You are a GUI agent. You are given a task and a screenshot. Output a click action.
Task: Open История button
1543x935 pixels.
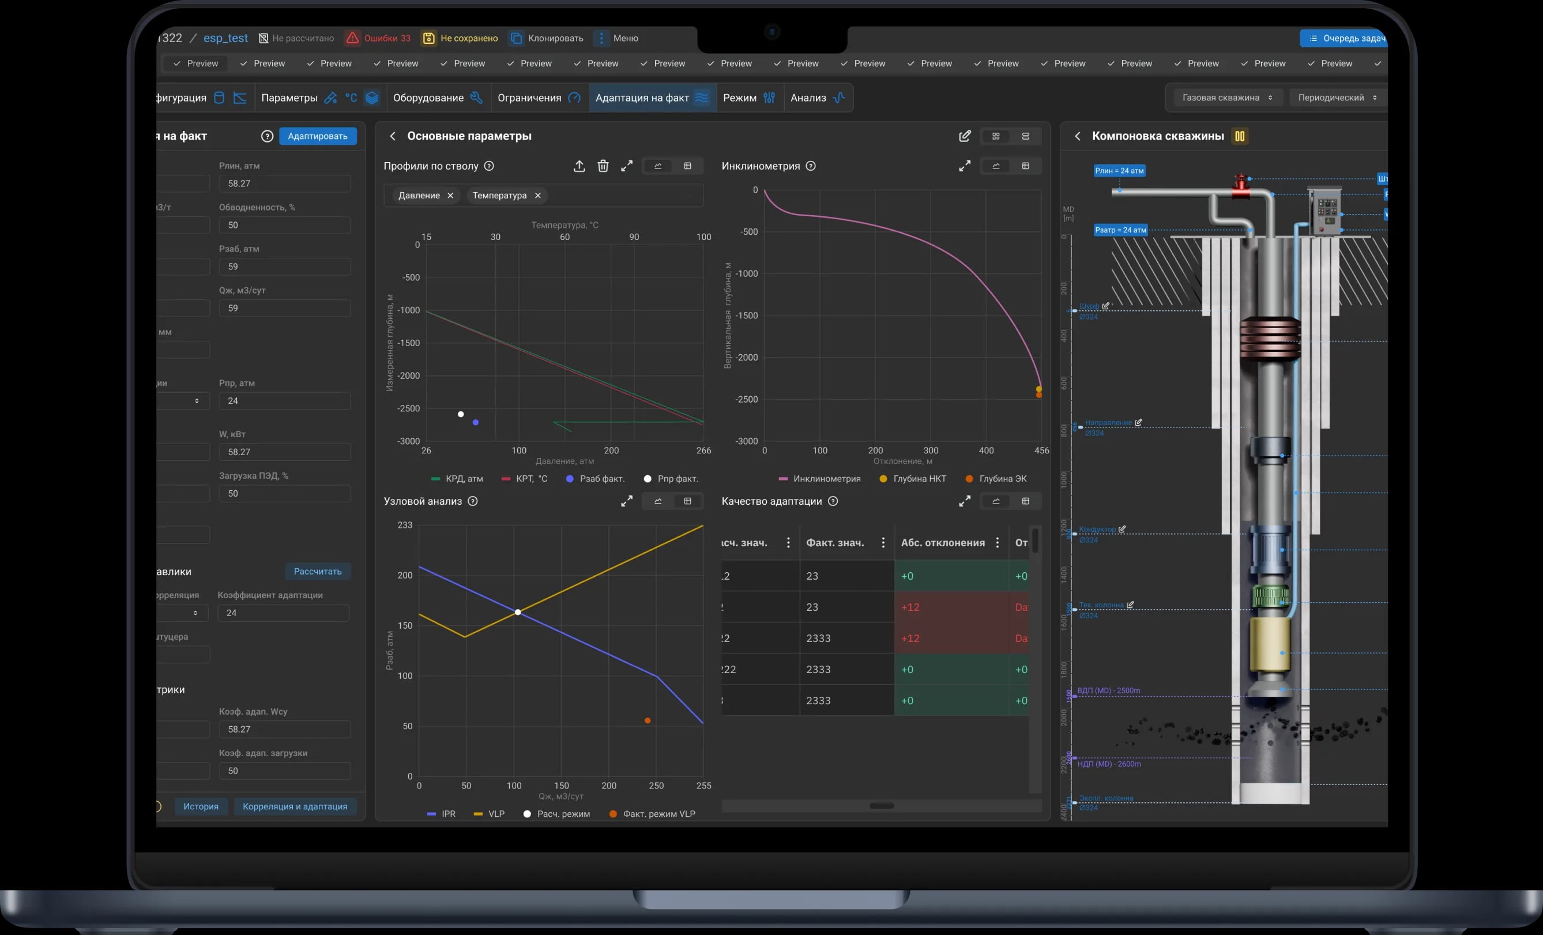[x=201, y=806]
